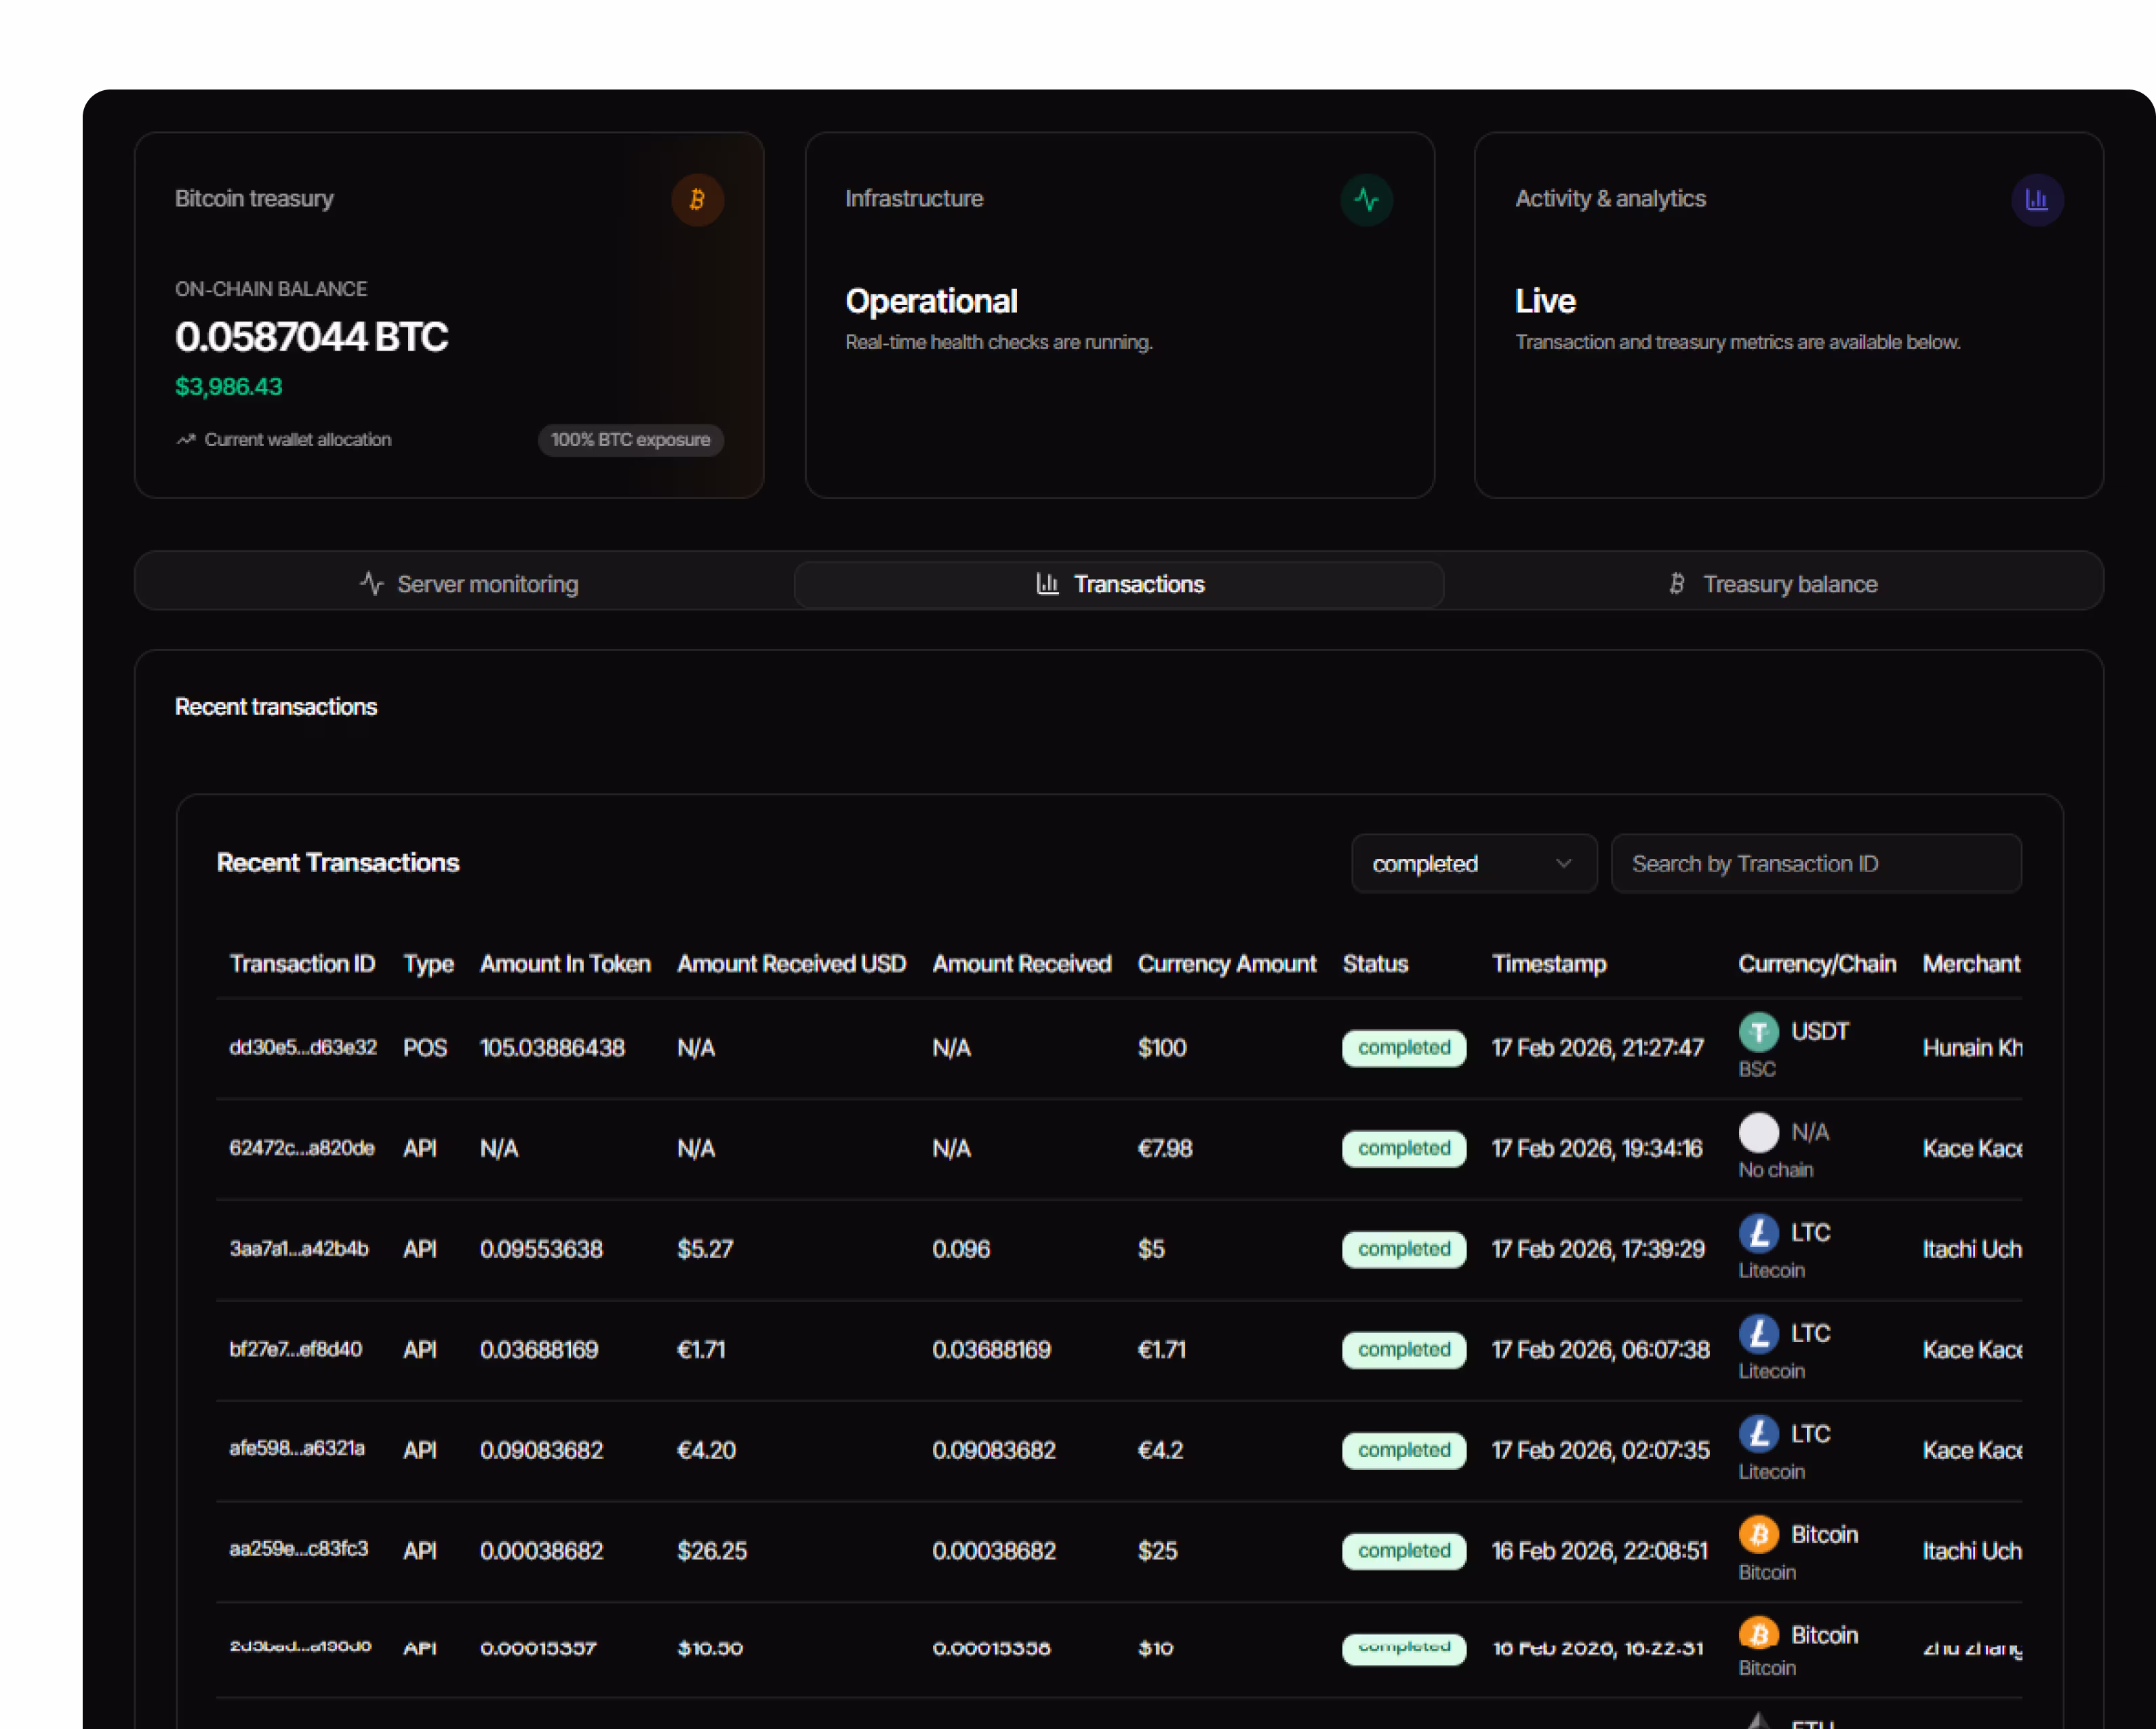Click the 100% BTC exposure badge
The image size is (2156, 1729).
[630, 440]
